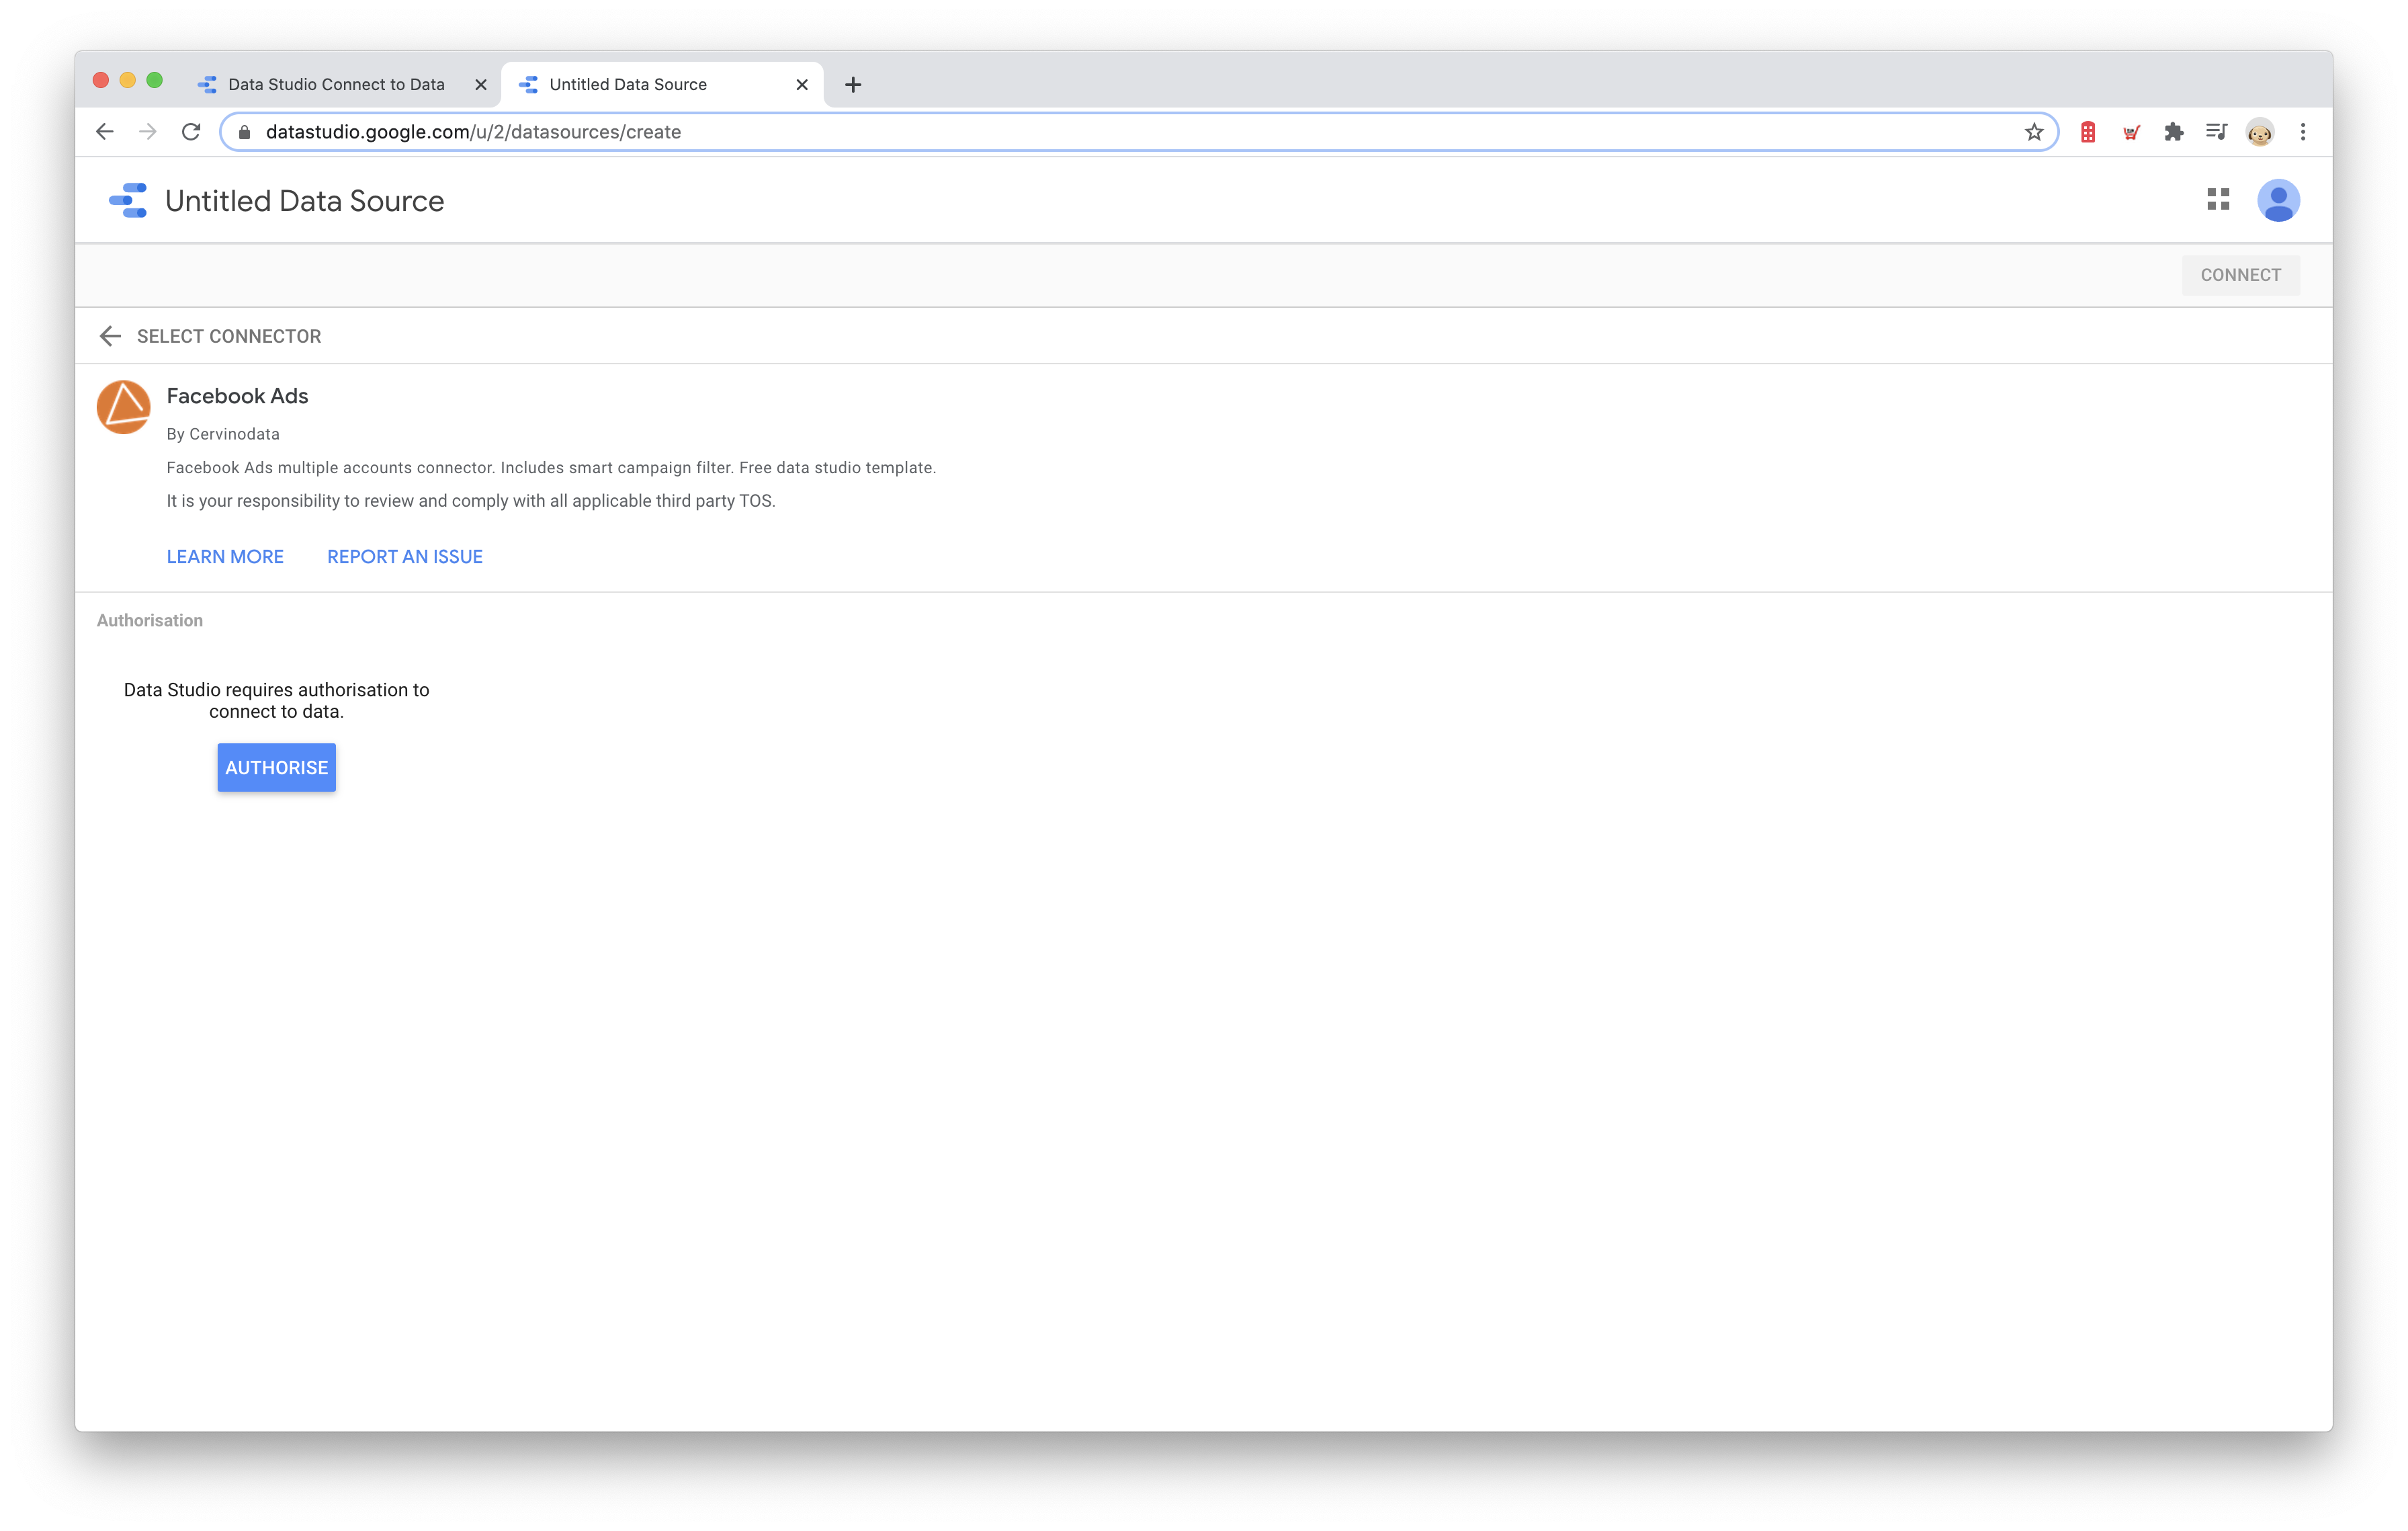Open the Google apps grid
The image size is (2408, 1531).
coord(2218,200)
